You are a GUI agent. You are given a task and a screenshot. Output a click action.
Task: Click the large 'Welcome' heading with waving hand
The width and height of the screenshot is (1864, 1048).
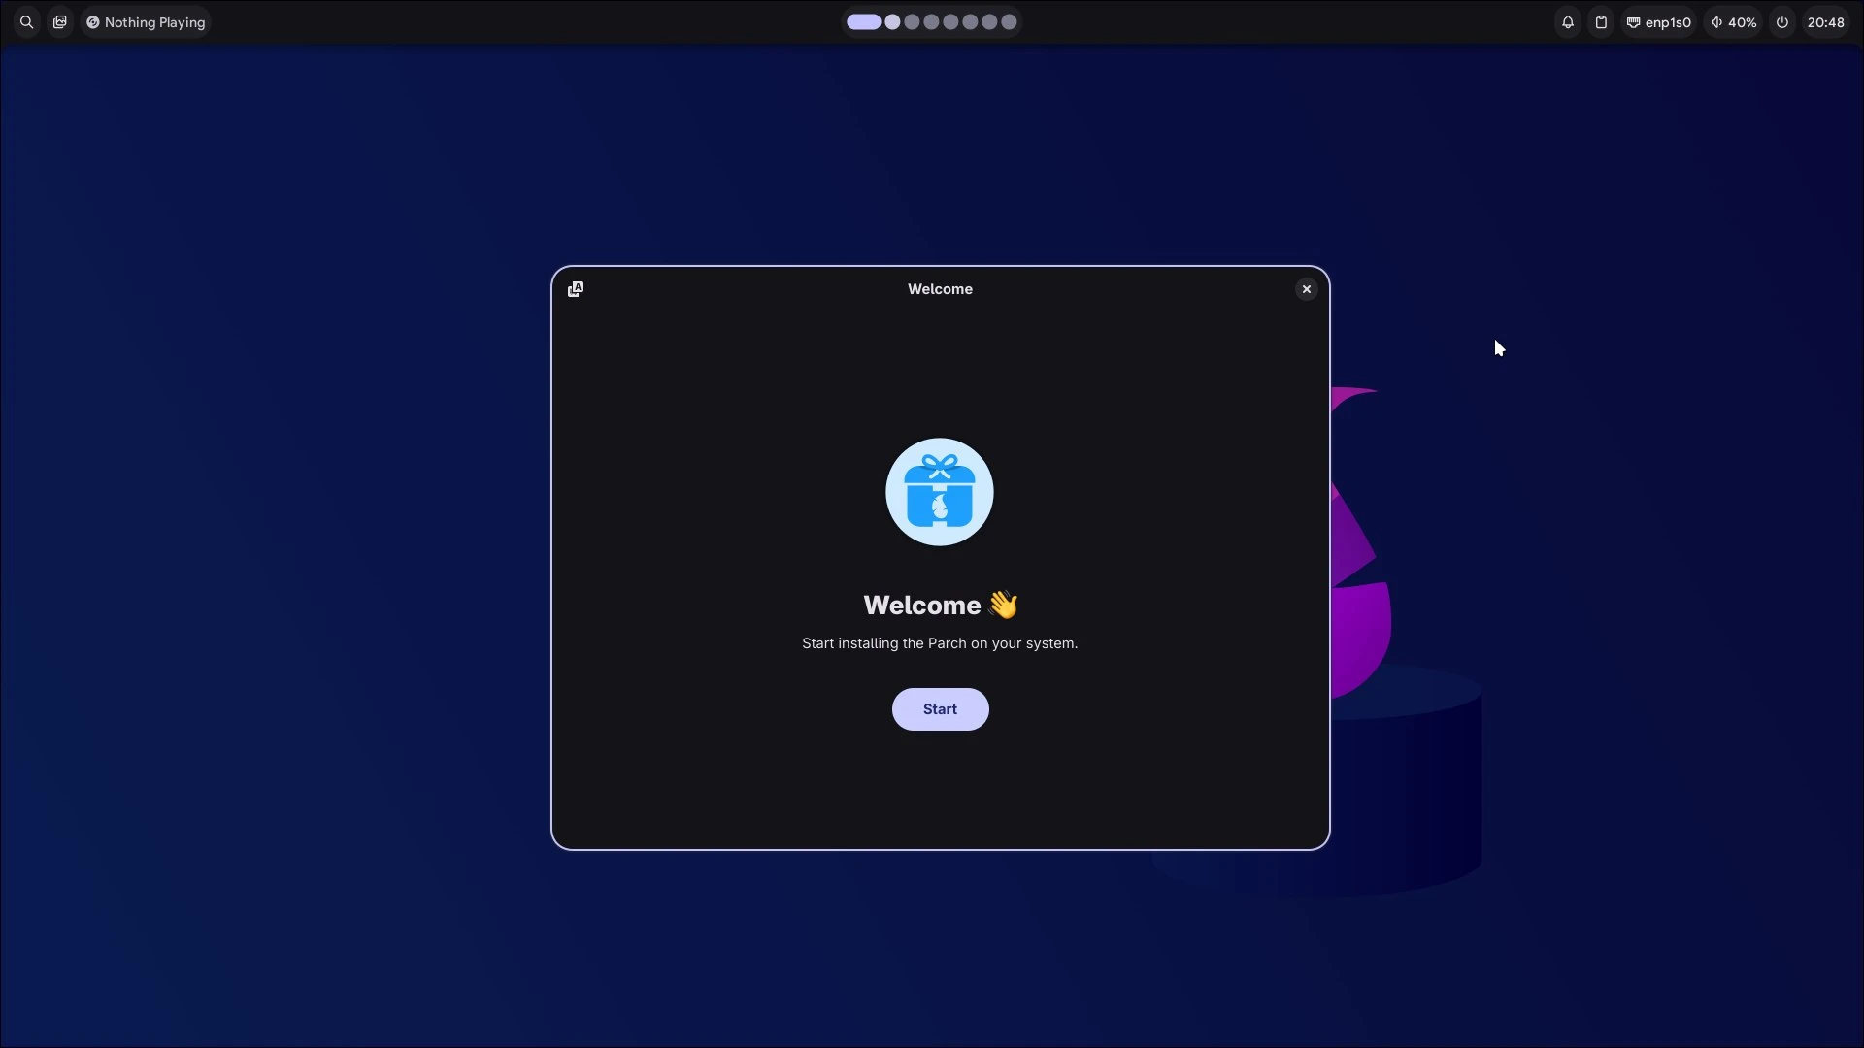pos(941,605)
